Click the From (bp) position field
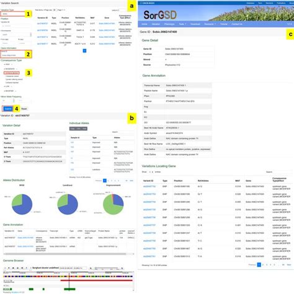The width and height of the screenshot is (294, 294). click(9, 43)
